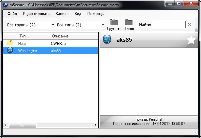Click the mSecure key icon in title bar
The width and height of the screenshot is (201, 138).
5,5
